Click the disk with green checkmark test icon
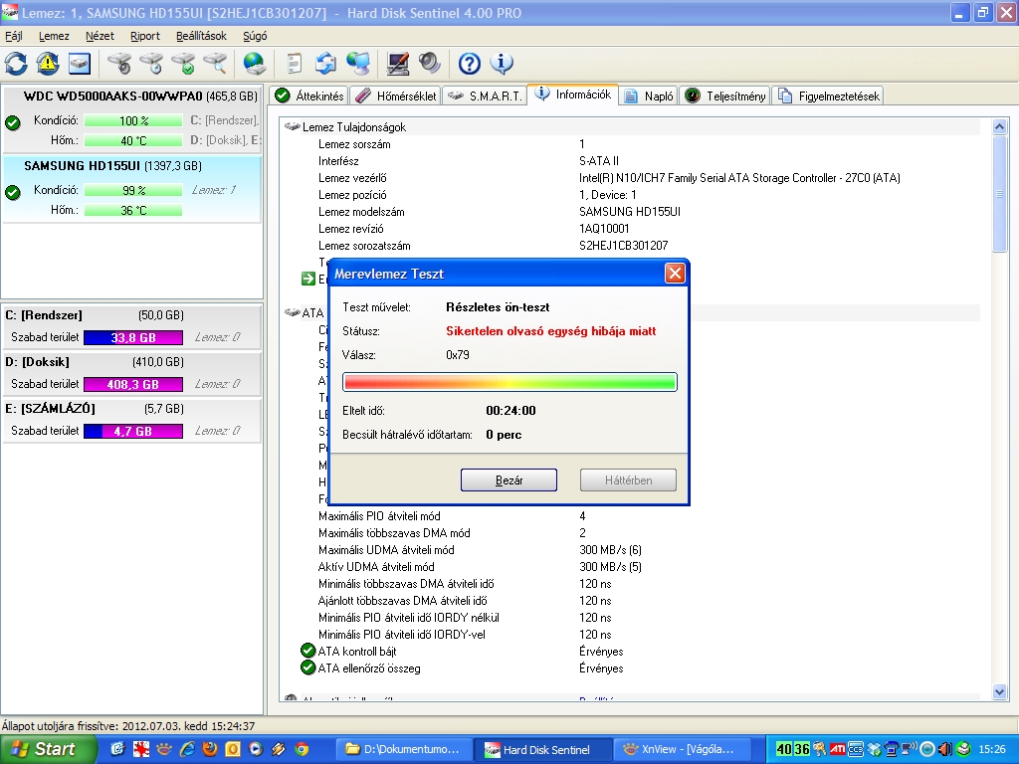This screenshot has height=764, width=1019. click(183, 63)
